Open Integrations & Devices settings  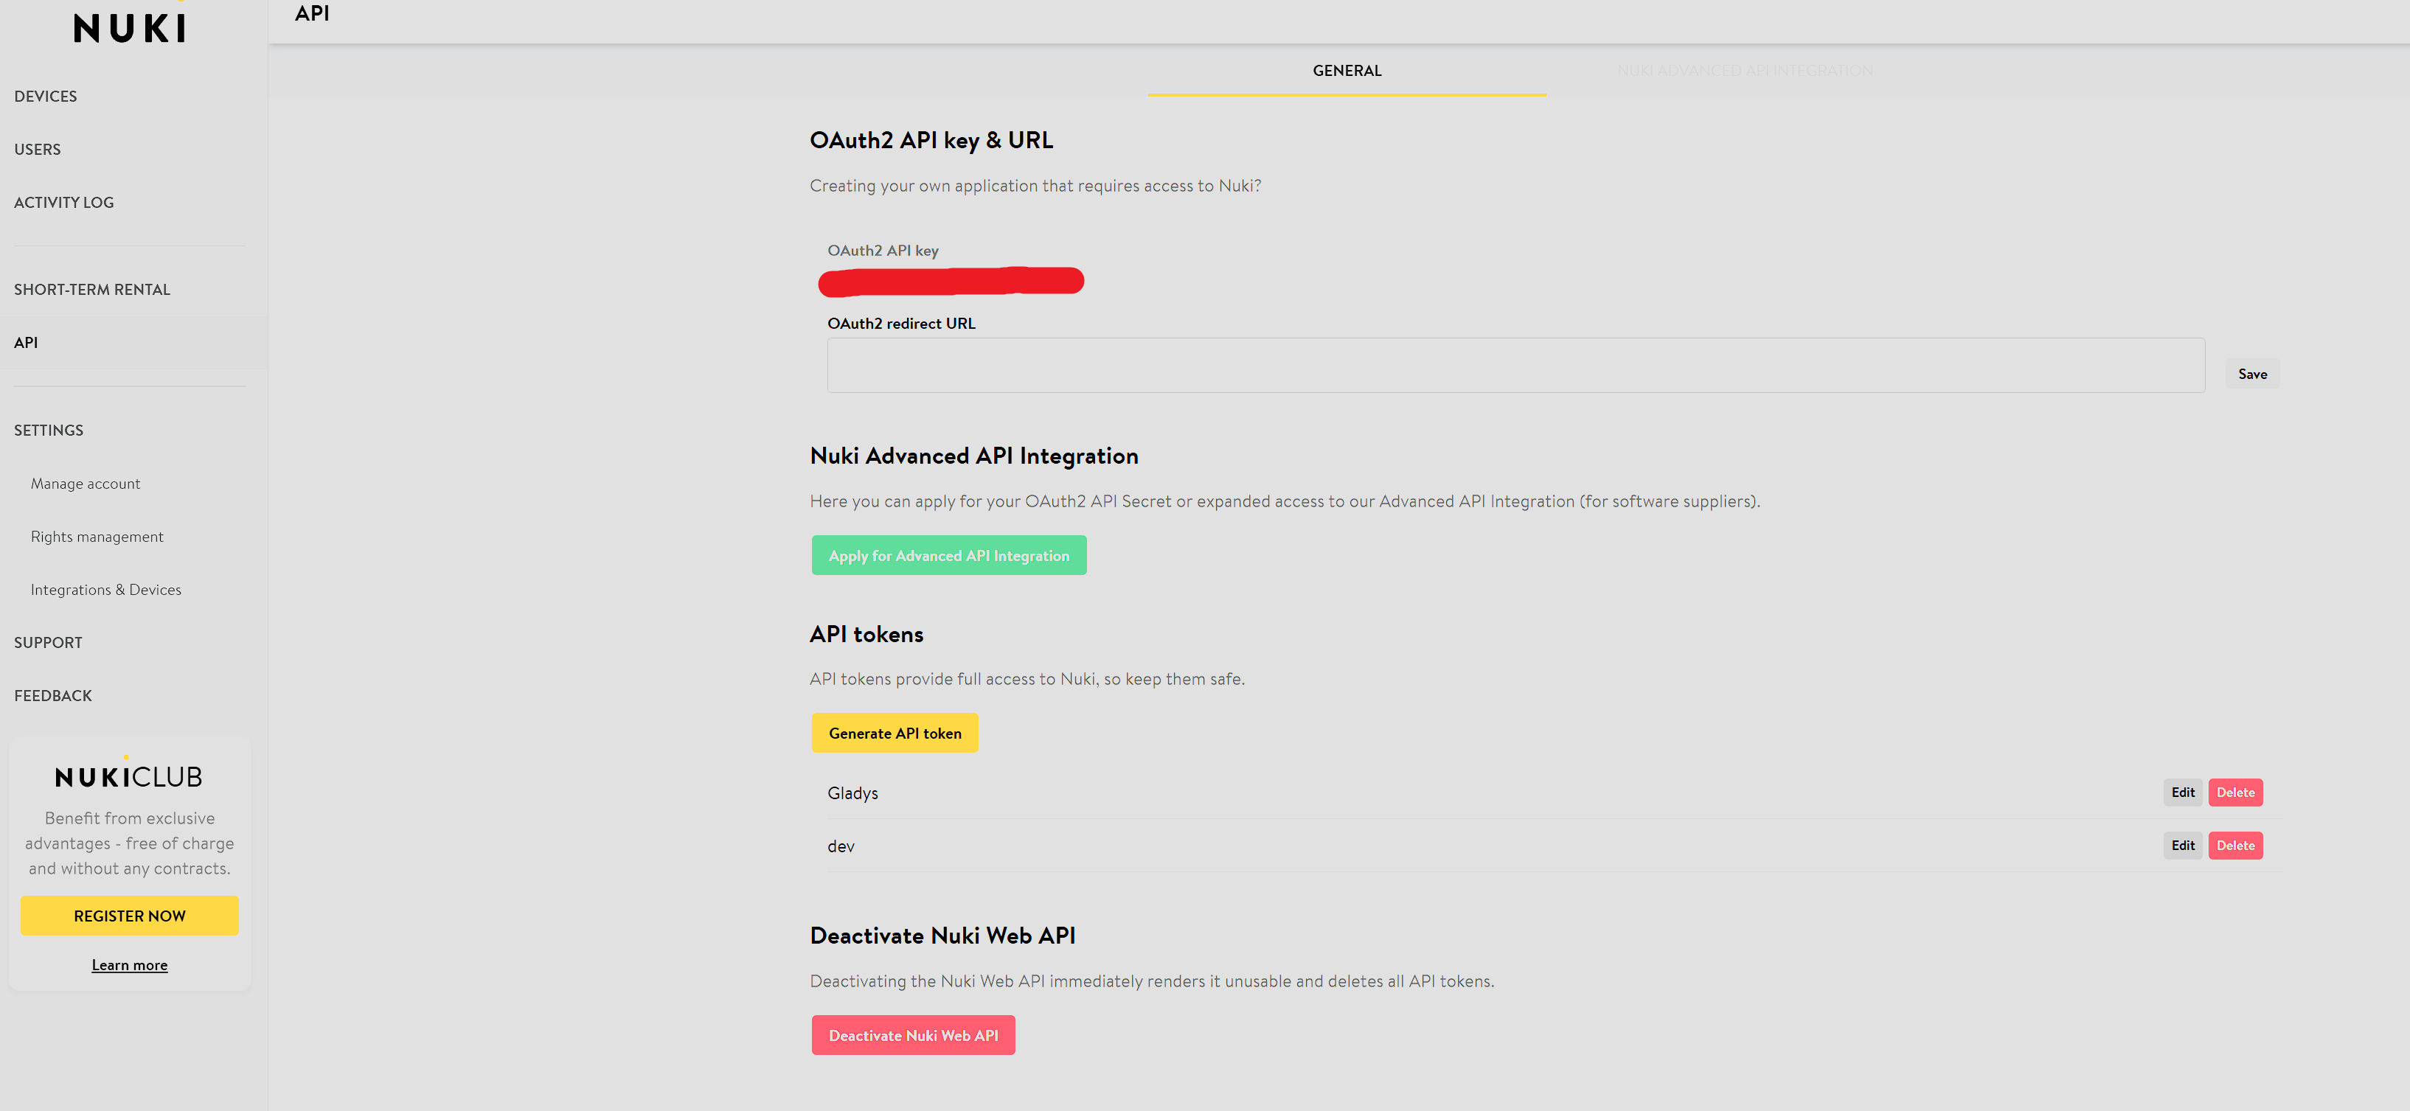pyautogui.click(x=105, y=590)
